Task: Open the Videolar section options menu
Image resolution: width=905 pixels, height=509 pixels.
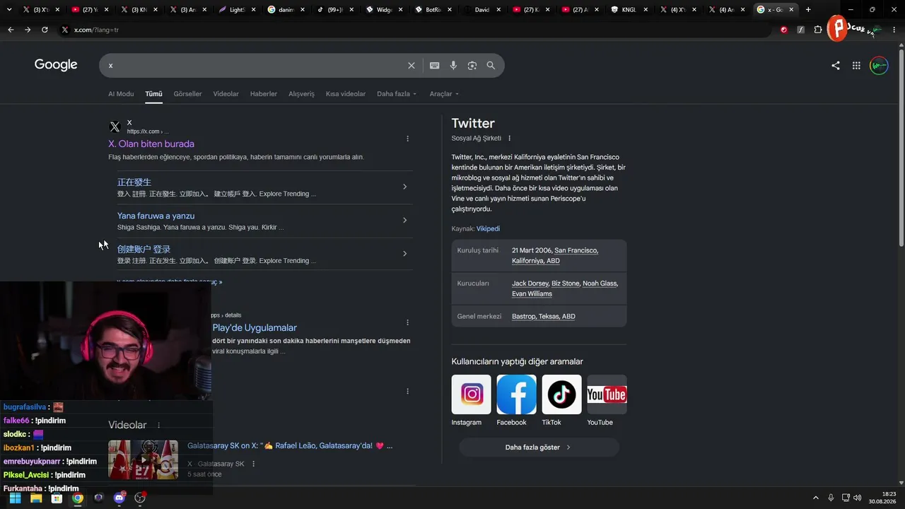Action: tap(158, 426)
